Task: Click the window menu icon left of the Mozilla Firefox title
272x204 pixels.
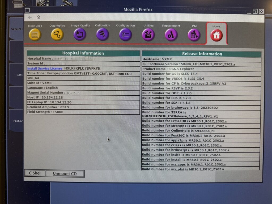Action: pos(27,10)
